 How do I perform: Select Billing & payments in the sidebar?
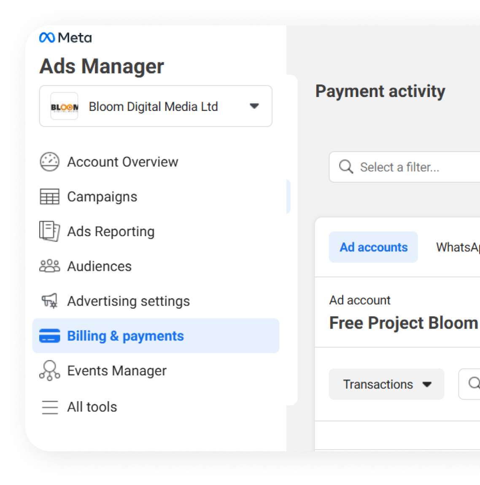click(x=125, y=336)
